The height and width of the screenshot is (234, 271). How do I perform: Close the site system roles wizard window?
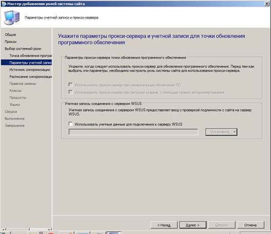(267, 4)
